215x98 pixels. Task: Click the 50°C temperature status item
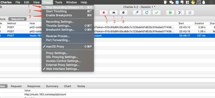point(199,2)
